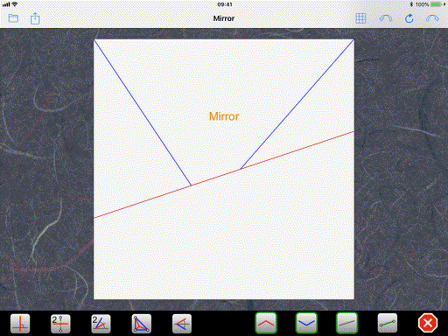Open the files folder icon
Screen dimensions: 448x336
13,18
